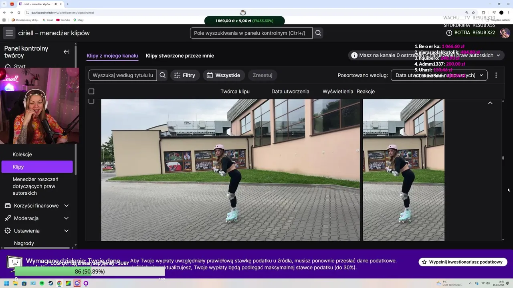Expand the copyright warnings notice chevron
This screenshot has width=513, height=288.
click(498, 55)
